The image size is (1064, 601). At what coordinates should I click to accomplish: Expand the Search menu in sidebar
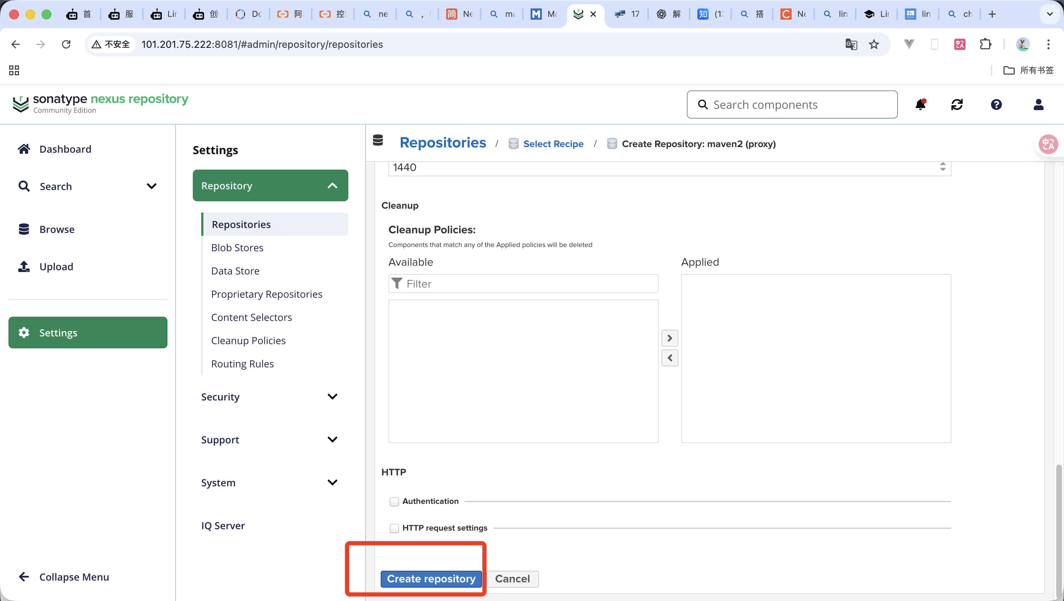(151, 186)
